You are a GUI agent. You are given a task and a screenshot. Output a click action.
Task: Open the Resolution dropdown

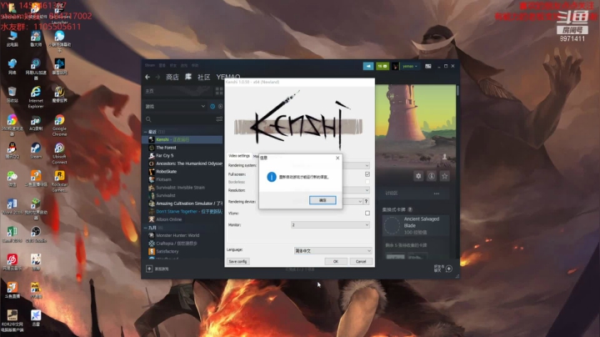tap(356, 190)
